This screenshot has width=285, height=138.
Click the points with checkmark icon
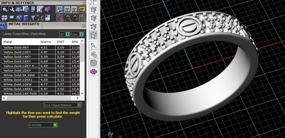[40, 18]
